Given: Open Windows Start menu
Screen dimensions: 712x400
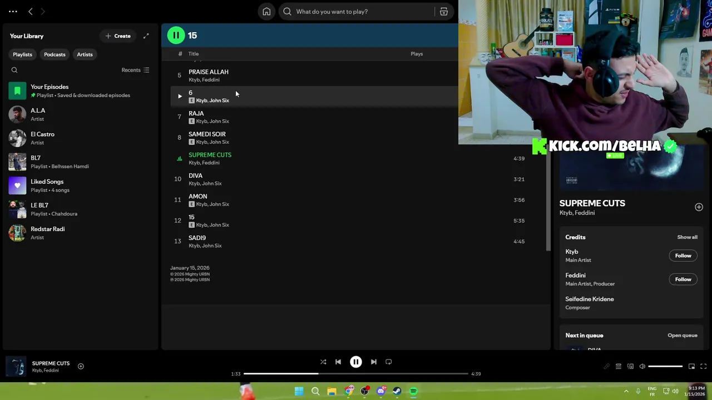Looking at the screenshot, I should coord(299,391).
